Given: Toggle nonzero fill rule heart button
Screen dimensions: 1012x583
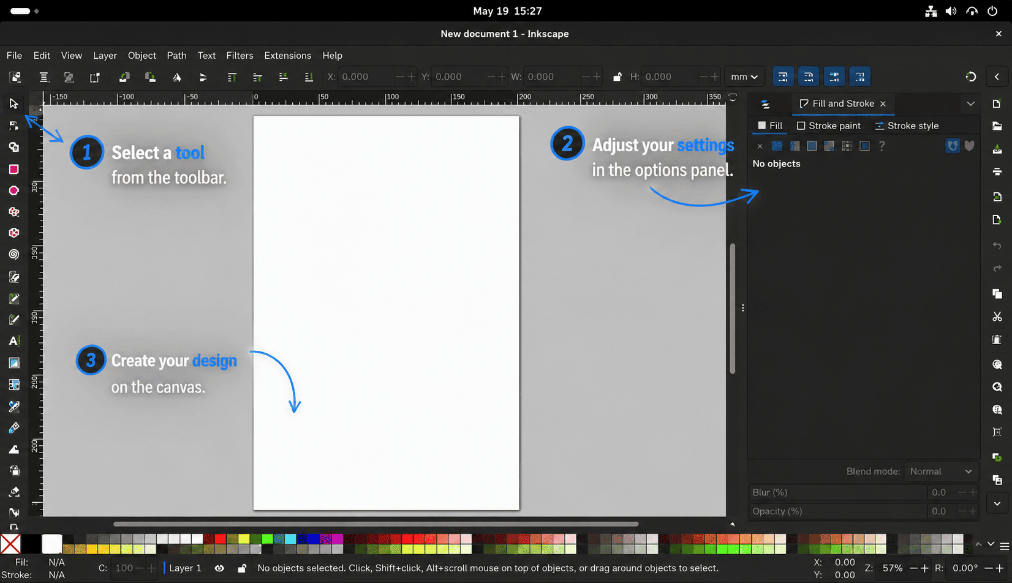Looking at the screenshot, I should click(x=970, y=146).
